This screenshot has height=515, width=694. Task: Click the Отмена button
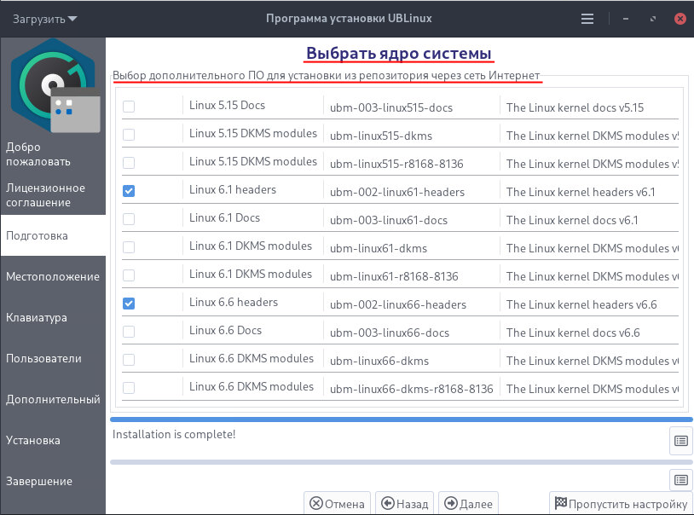(338, 503)
